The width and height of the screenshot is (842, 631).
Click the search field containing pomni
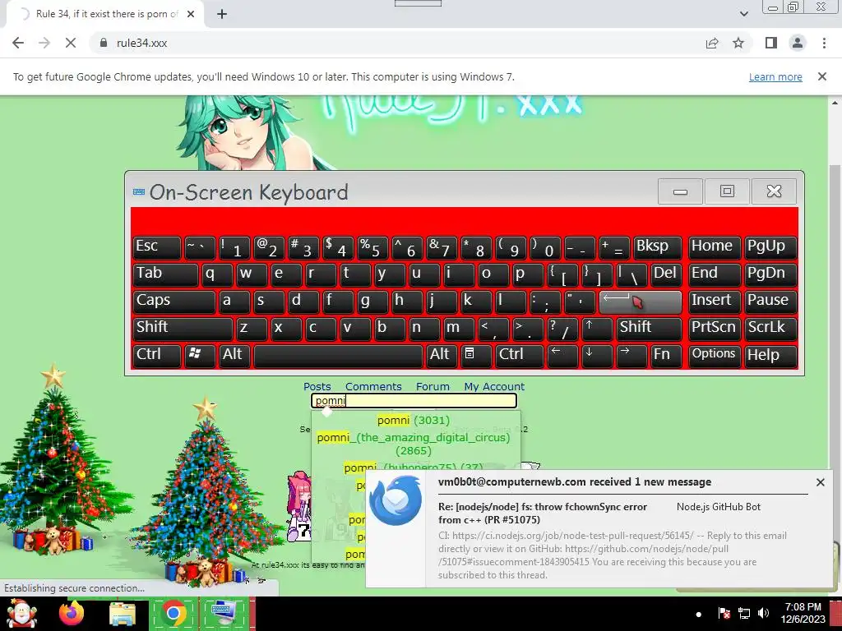(x=414, y=401)
